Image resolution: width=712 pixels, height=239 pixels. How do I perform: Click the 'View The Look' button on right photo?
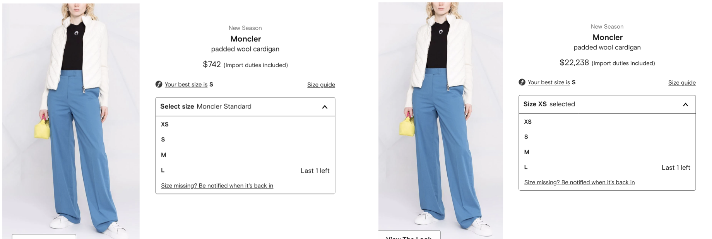(409, 235)
